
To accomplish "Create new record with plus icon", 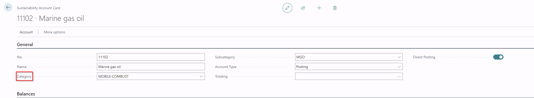I will 319,8.
